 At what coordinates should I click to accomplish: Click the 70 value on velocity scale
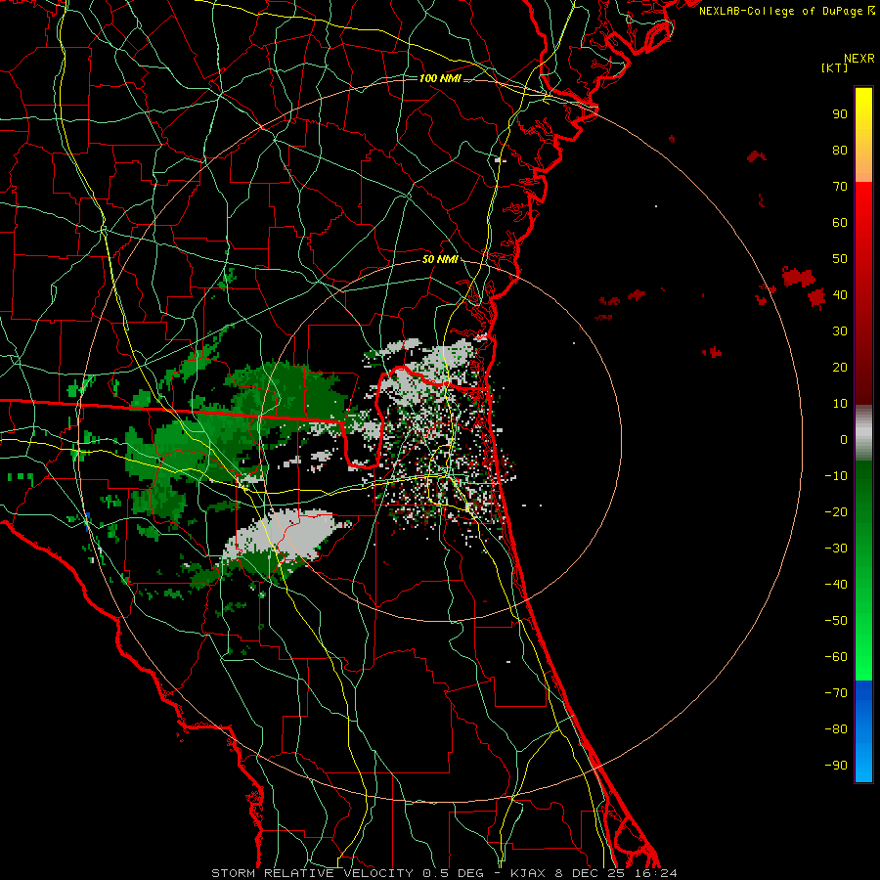[x=840, y=187]
